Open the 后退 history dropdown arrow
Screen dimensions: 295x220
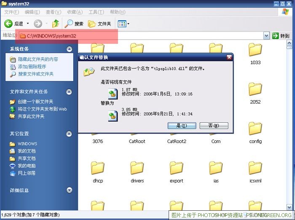pyautogui.click(x=28, y=24)
